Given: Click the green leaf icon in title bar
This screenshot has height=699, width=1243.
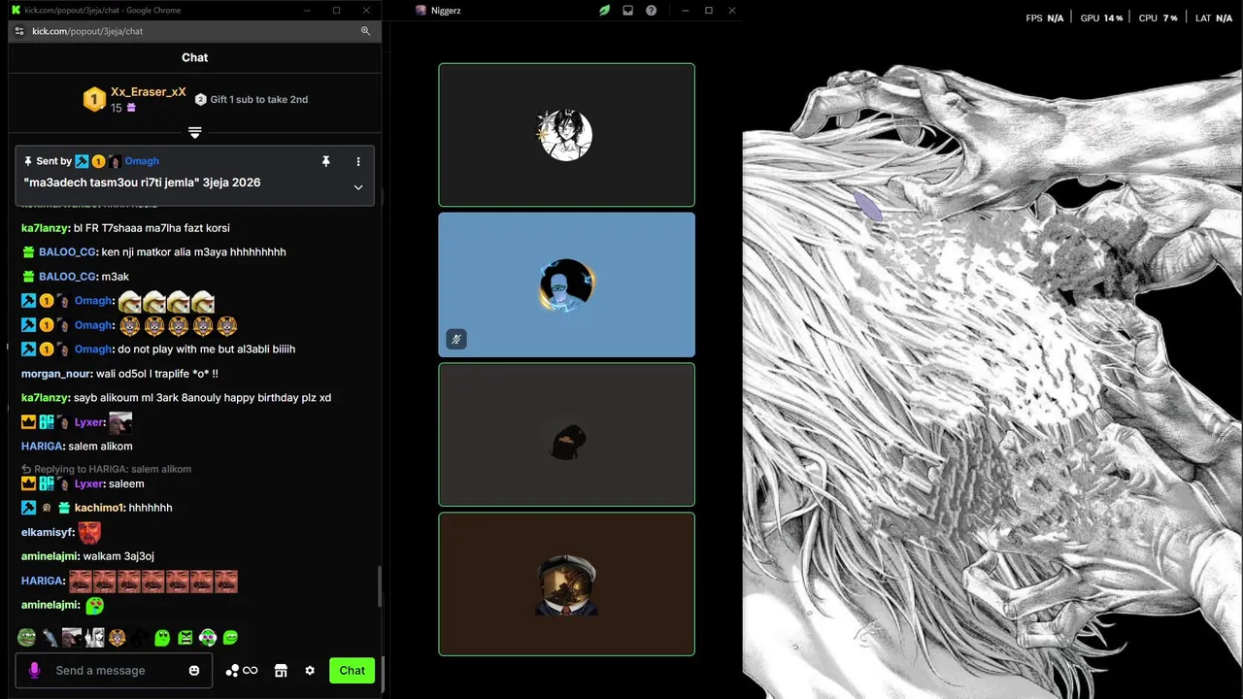Looking at the screenshot, I should pos(604,11).
